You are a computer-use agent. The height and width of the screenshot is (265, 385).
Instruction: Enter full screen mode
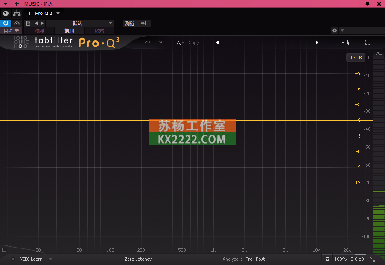pos(367,43)
